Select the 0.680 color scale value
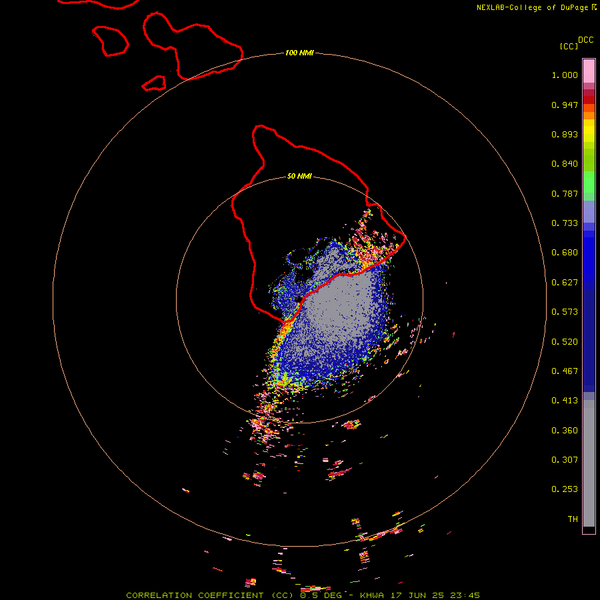This screenshot has height=600, width=600. [565, 253]
